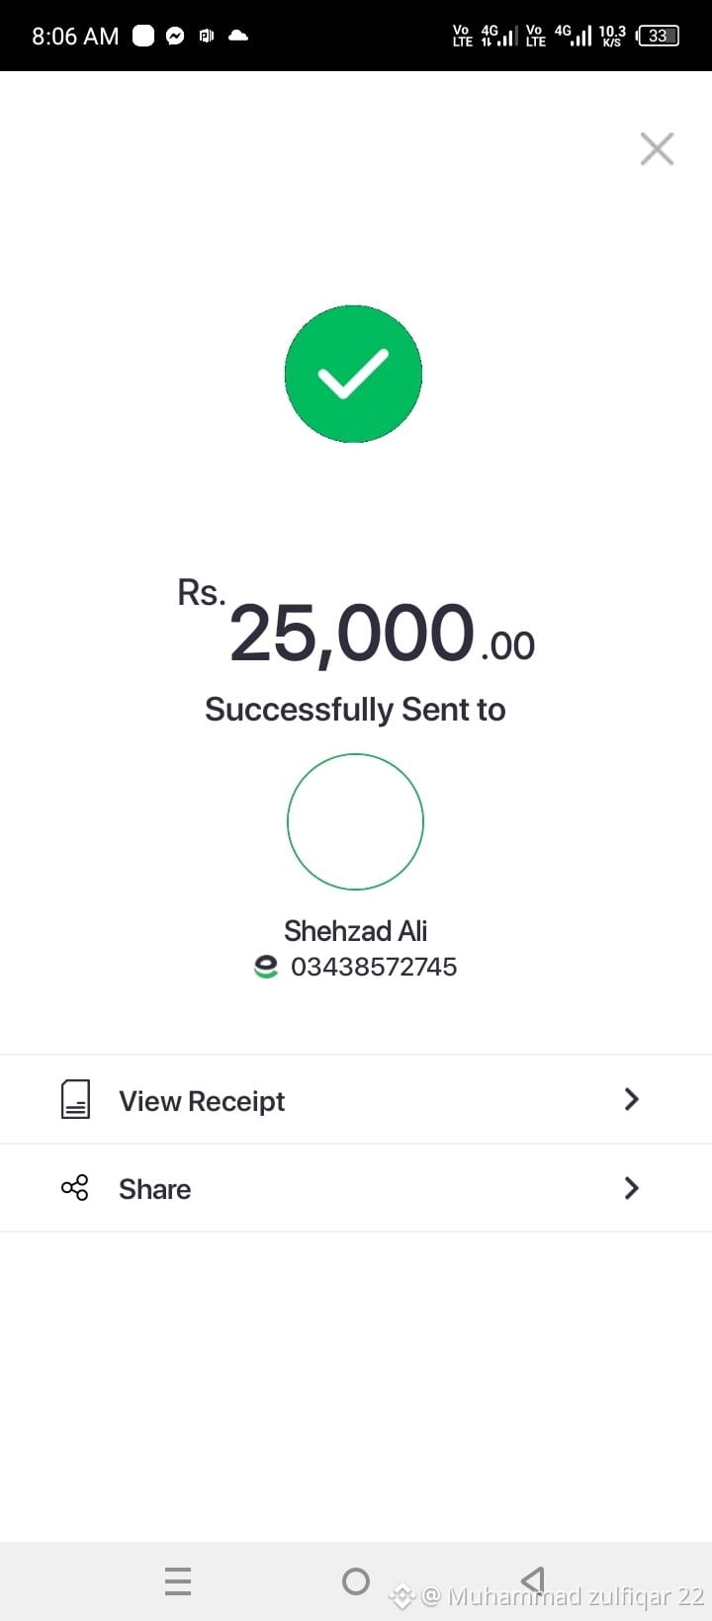Tap the Messenger notification icon in status bar

[175, 36]
